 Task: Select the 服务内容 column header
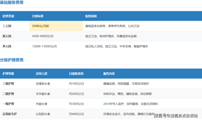pos(109,74)
